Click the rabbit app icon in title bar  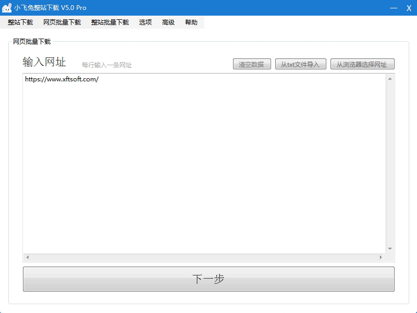[x=7, y=8]
